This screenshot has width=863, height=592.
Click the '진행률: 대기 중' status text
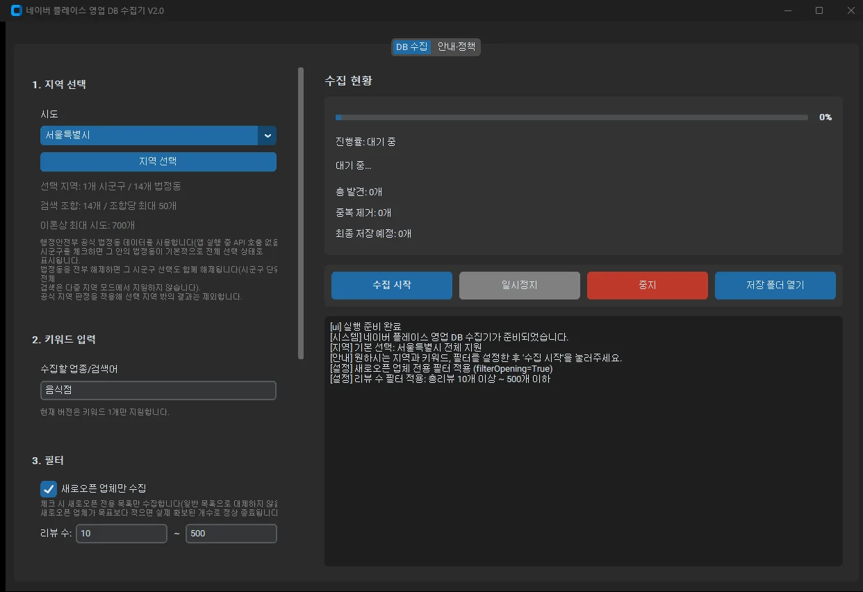(x=365, y=142)
